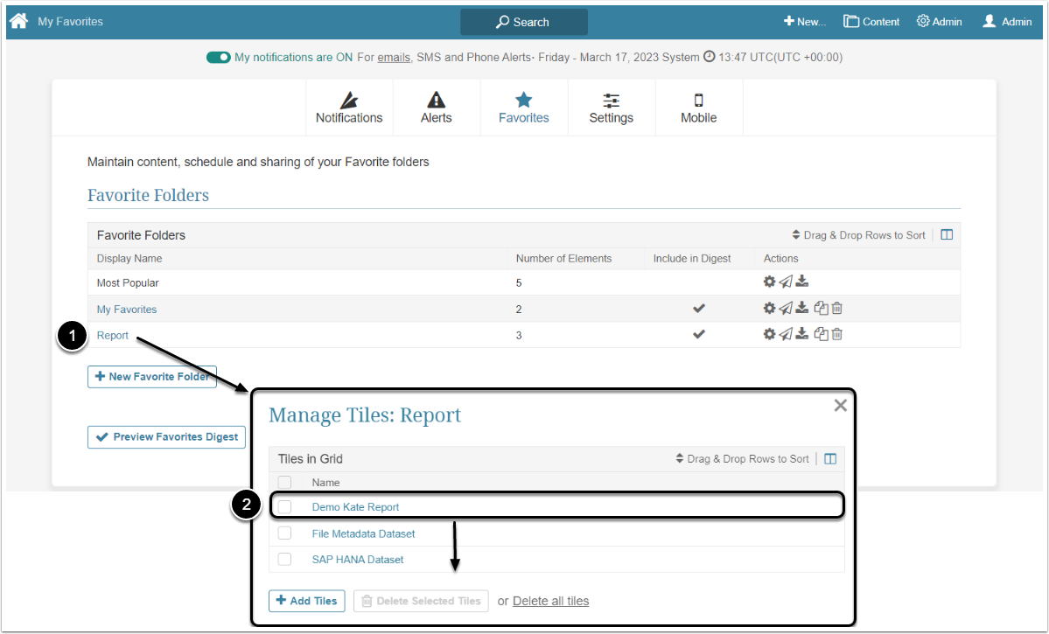Delete the Report folder via trash icon
The width and height of the screenshot is (1049, 634).
click(837, 334)
